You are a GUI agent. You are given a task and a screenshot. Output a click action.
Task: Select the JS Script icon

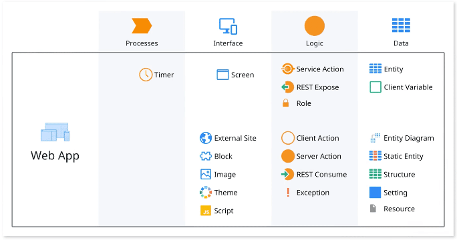pyautogui.click(x=206, y=211)
